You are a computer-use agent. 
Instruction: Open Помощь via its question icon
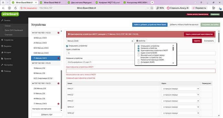pos(2,71)
